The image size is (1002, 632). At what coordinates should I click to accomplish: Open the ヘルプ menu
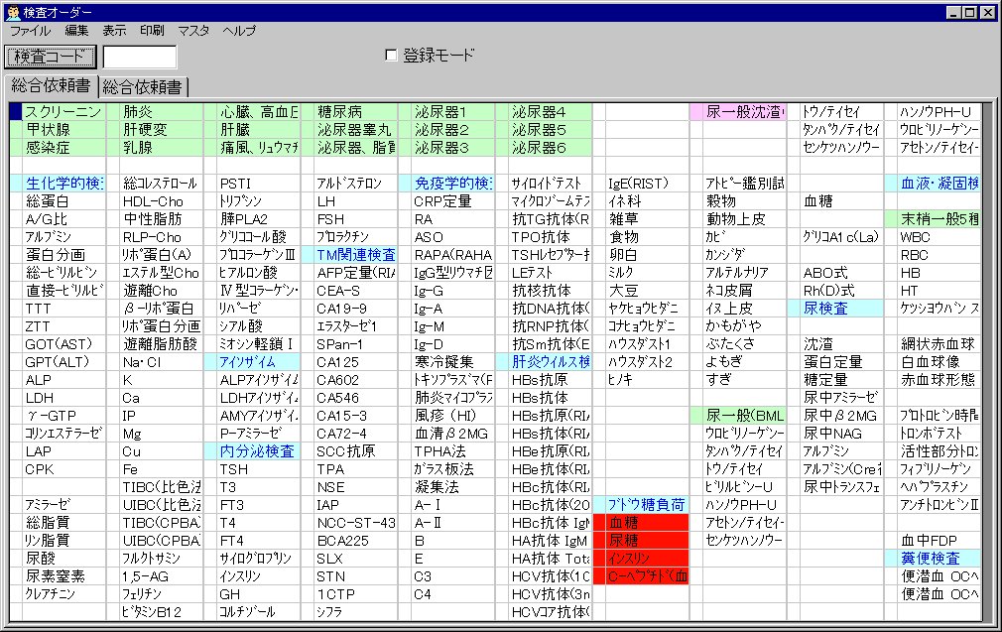tap(239, 31)
